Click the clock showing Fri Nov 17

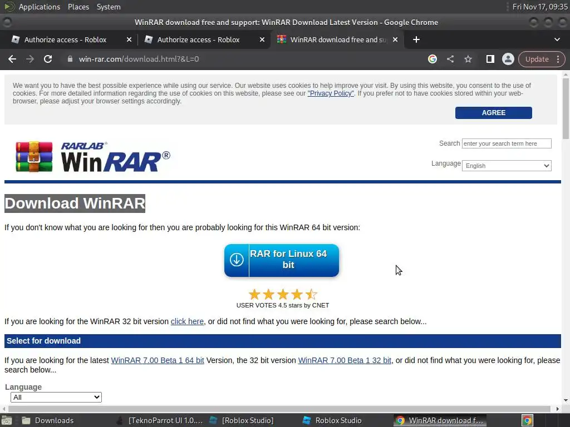[x=540, y=7]
